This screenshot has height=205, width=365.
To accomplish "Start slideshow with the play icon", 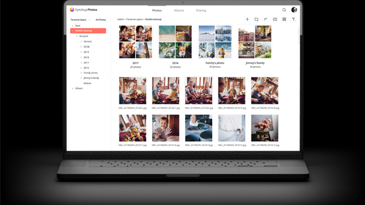I will pos(275,20).
